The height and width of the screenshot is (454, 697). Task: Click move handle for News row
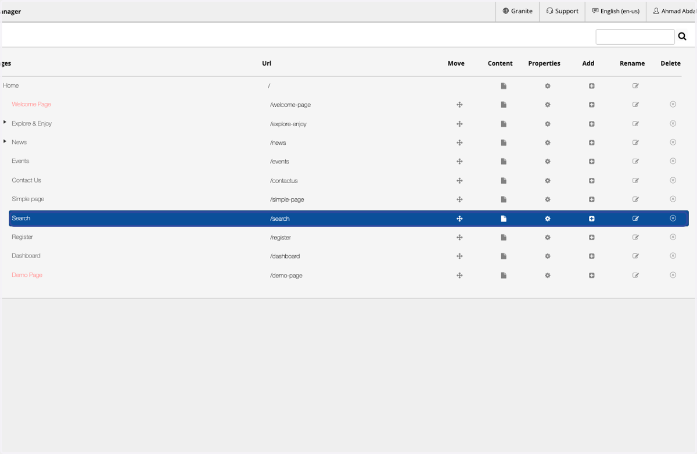click(x=459, y=142)
